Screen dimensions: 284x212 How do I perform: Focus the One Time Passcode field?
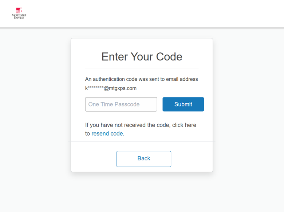[x=121, y=104]
